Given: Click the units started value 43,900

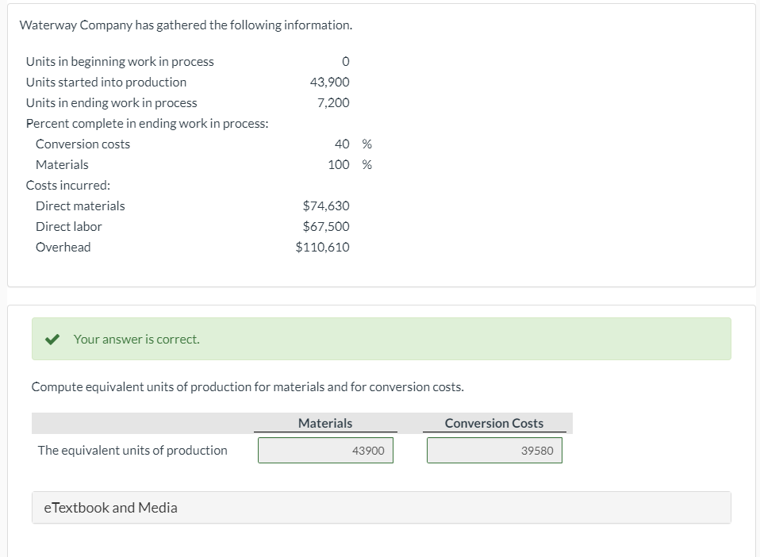Looking at the screenshot, I should pyautogui.click(x=329, y=82).
